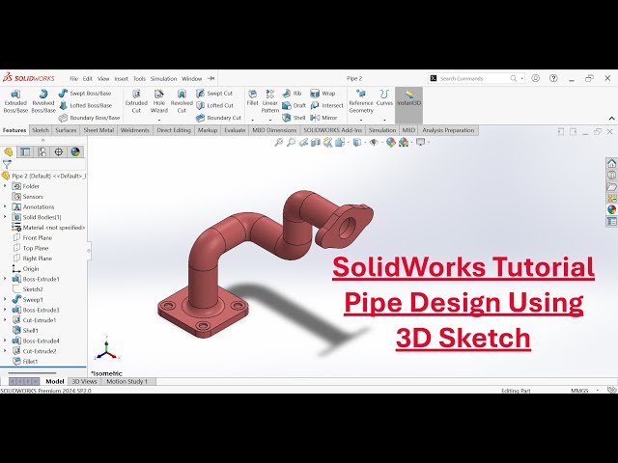618x463 pixels.
Task: Choose Lofted Boss/Base
Action: (85, 105)
